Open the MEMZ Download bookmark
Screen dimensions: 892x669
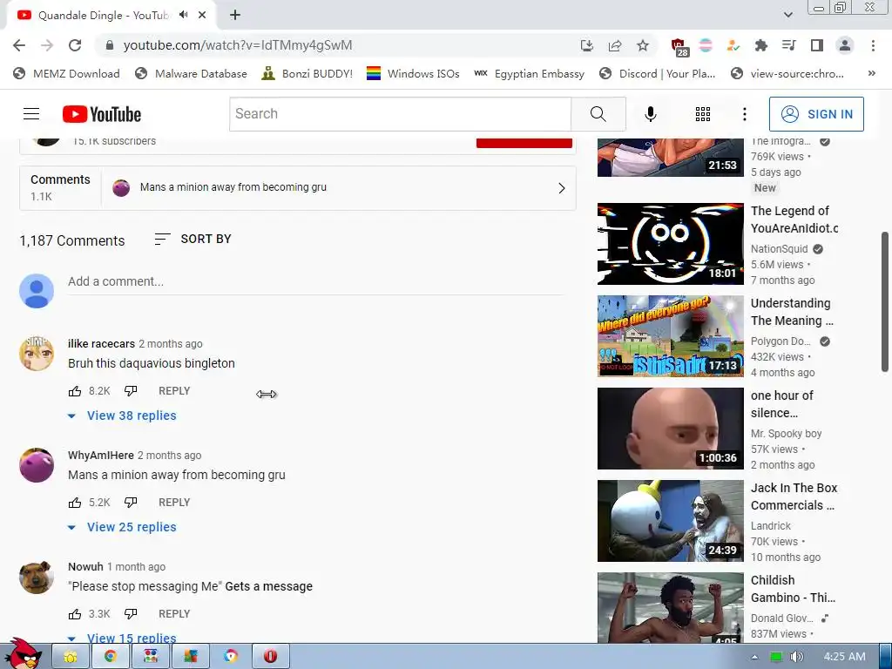click(x=66, y=73)
